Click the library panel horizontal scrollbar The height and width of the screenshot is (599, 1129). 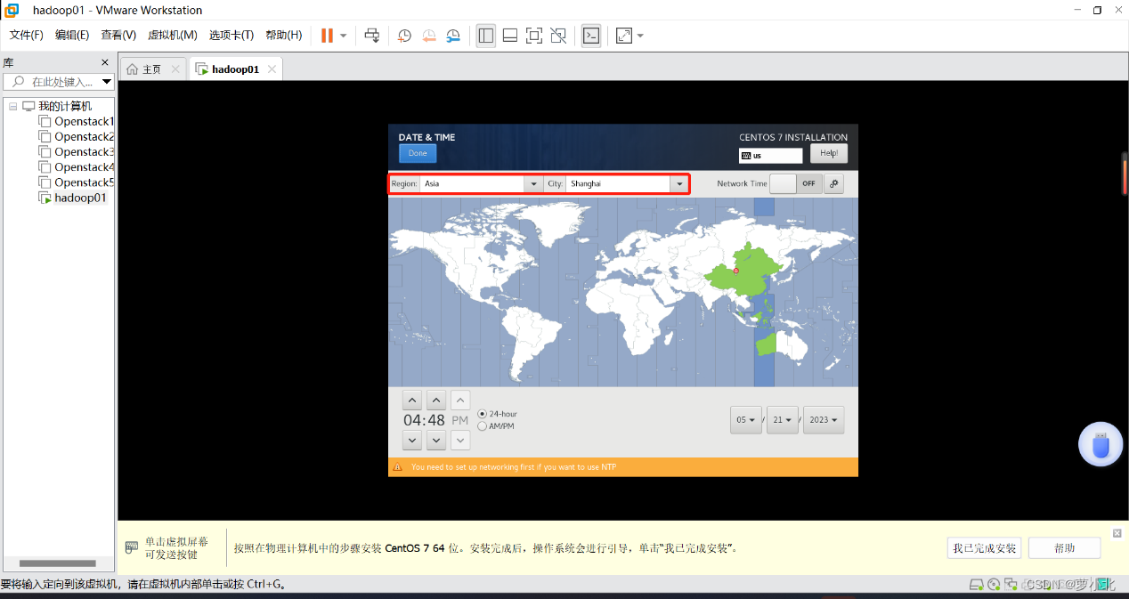click(x=57, y=563)
